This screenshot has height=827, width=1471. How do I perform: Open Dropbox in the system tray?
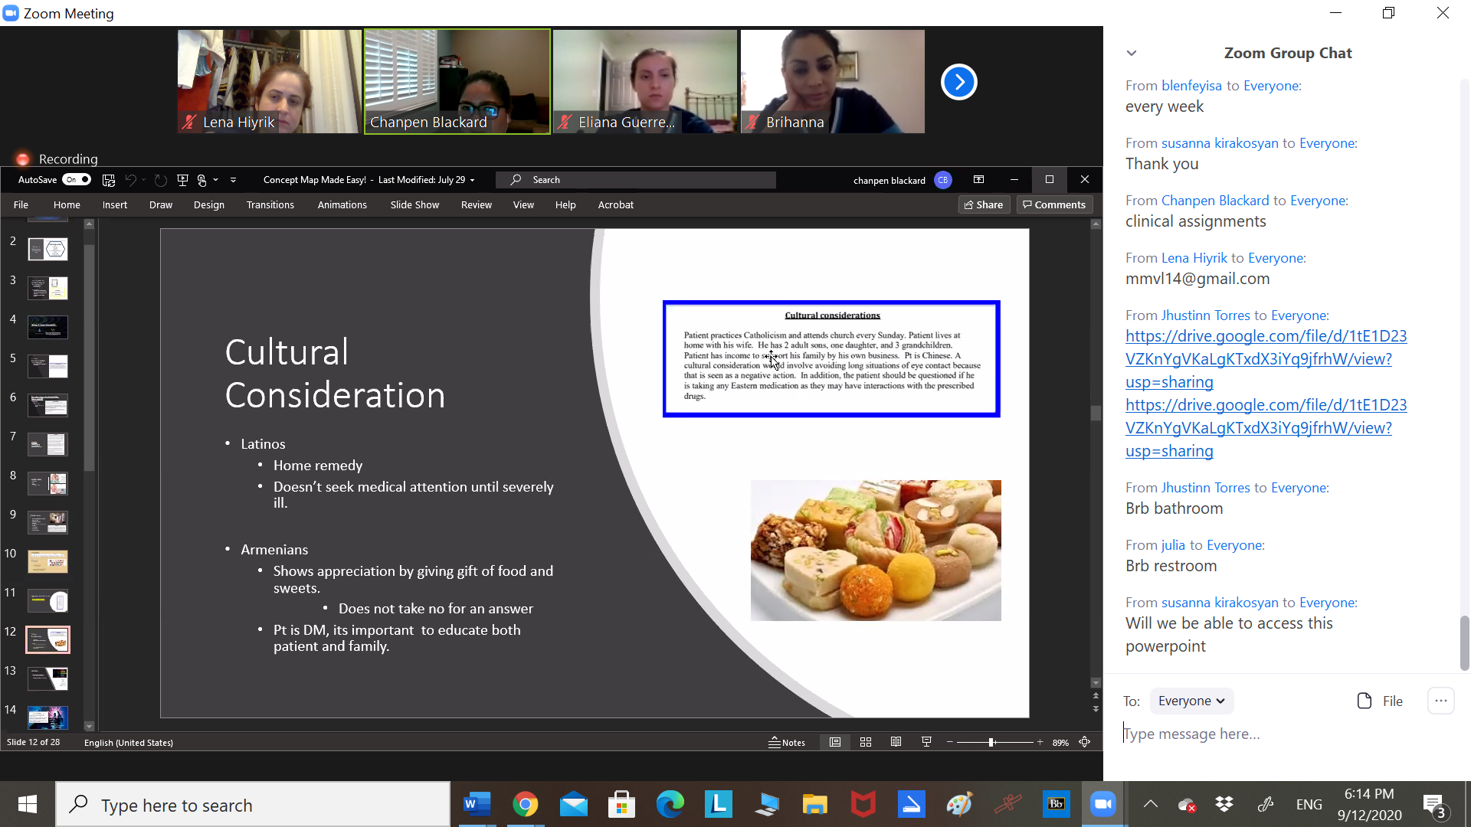(1224, 804)
